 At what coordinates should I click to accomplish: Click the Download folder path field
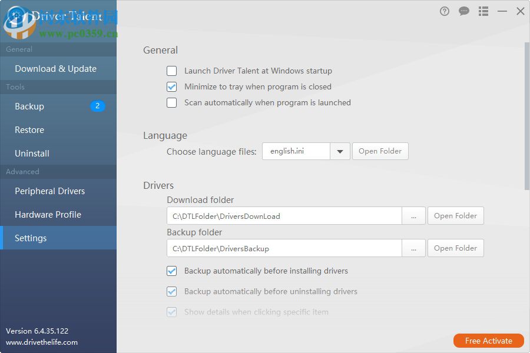284,216
